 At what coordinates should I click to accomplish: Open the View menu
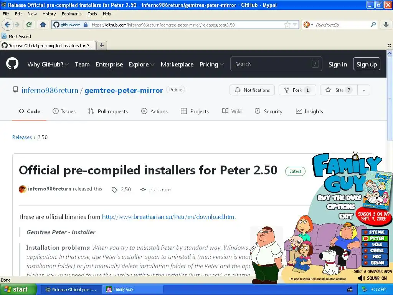[32, 14]
